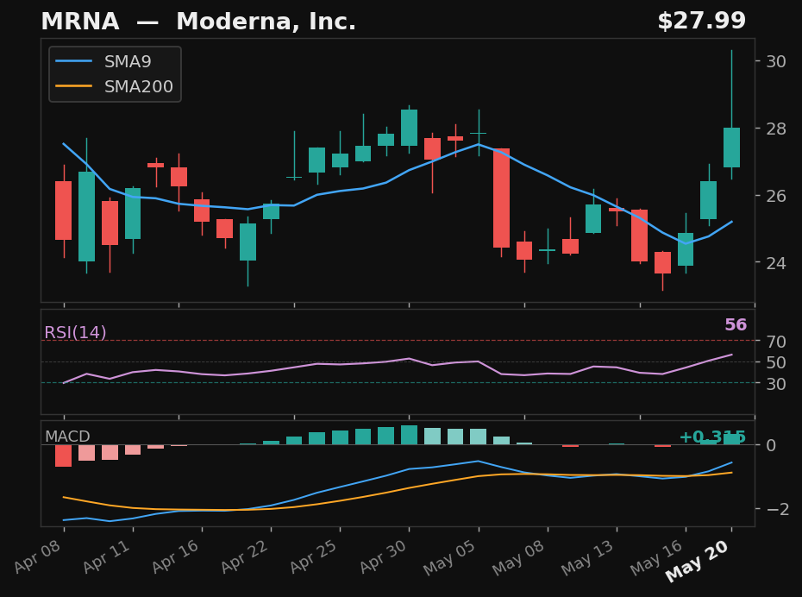Click the price axis label 26
Image resolution: width=802 pixels, height=597 pixels.
(776, 196)
